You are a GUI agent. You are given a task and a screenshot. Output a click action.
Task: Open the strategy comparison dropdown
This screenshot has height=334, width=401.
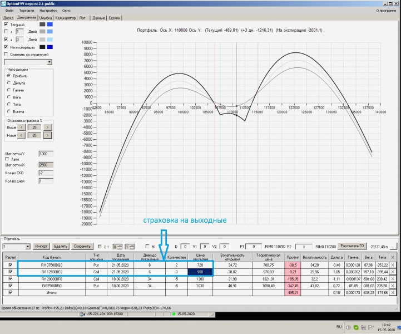tap(49, 62)
